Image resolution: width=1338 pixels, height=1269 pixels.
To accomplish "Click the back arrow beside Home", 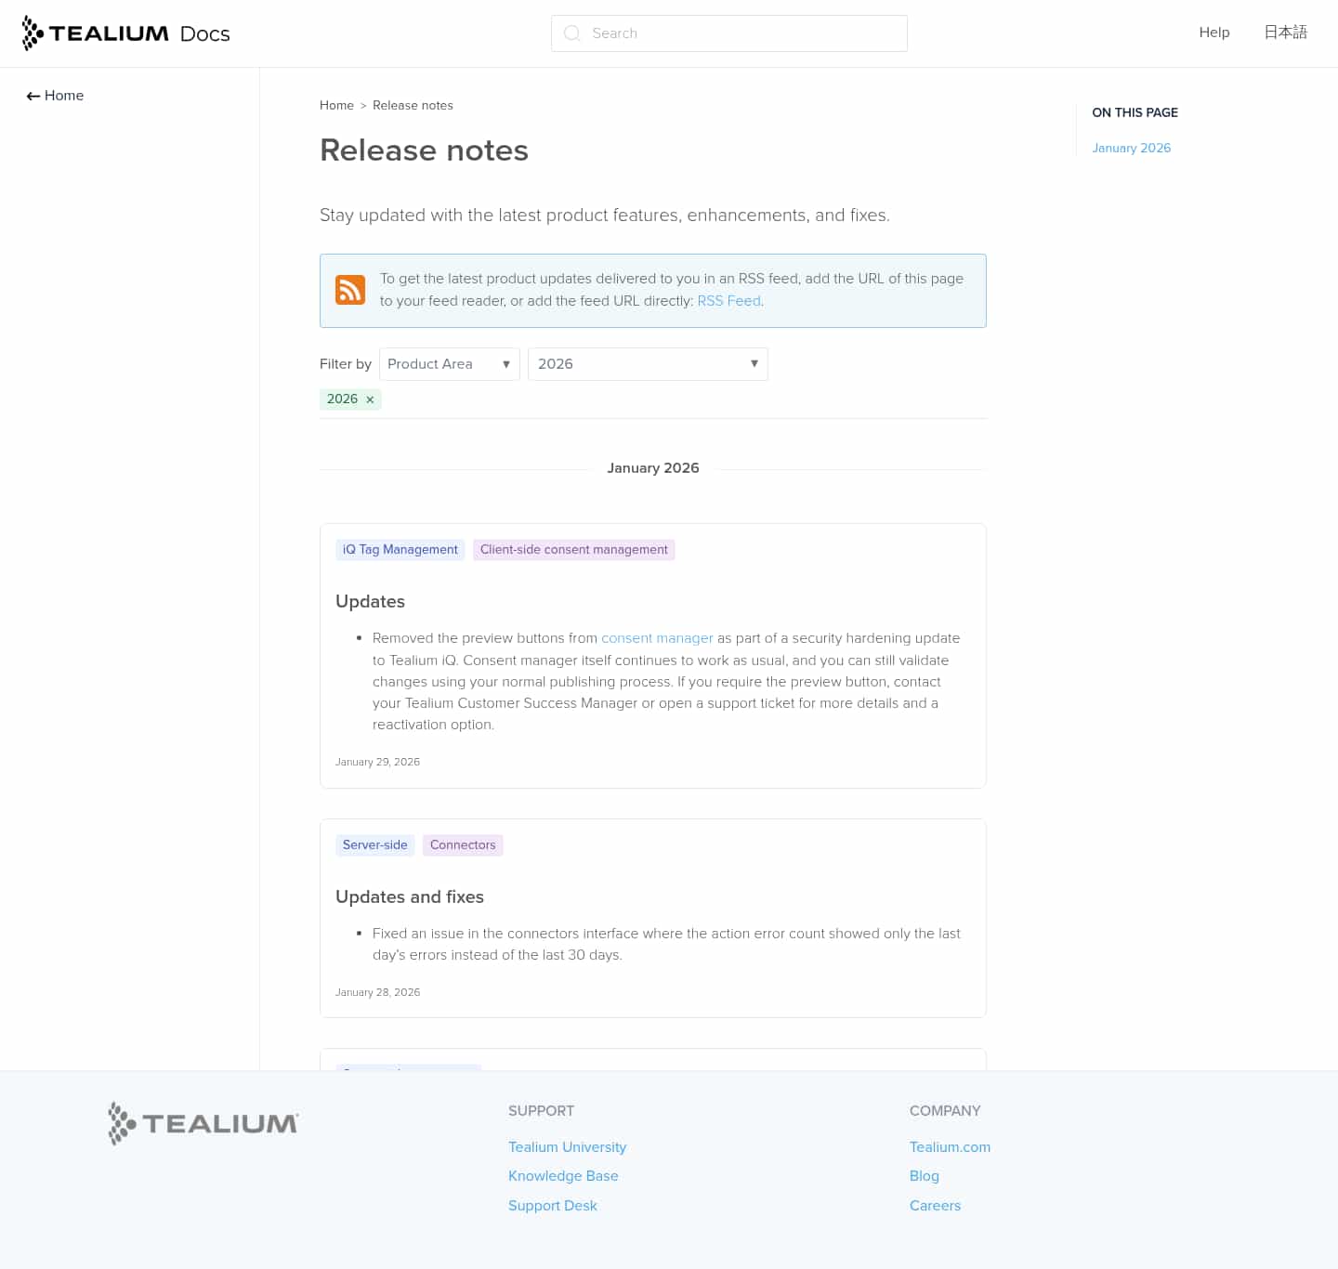I will pyautogui.click(x=32, y=95).
